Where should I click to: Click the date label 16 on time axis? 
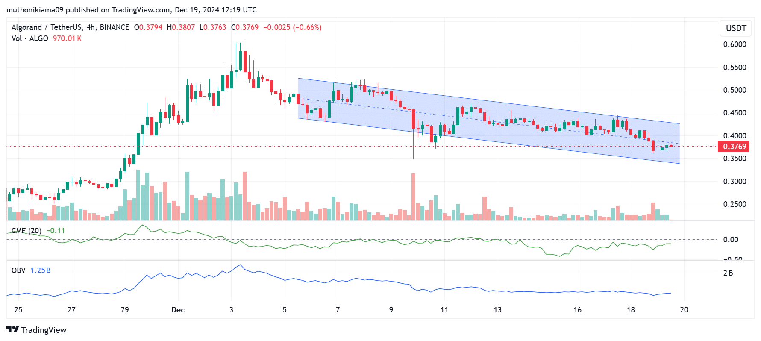(x=577, y=310)
